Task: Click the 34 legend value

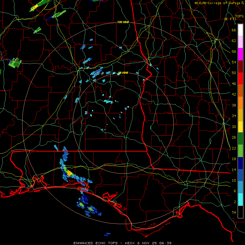Action: point(234,116)
